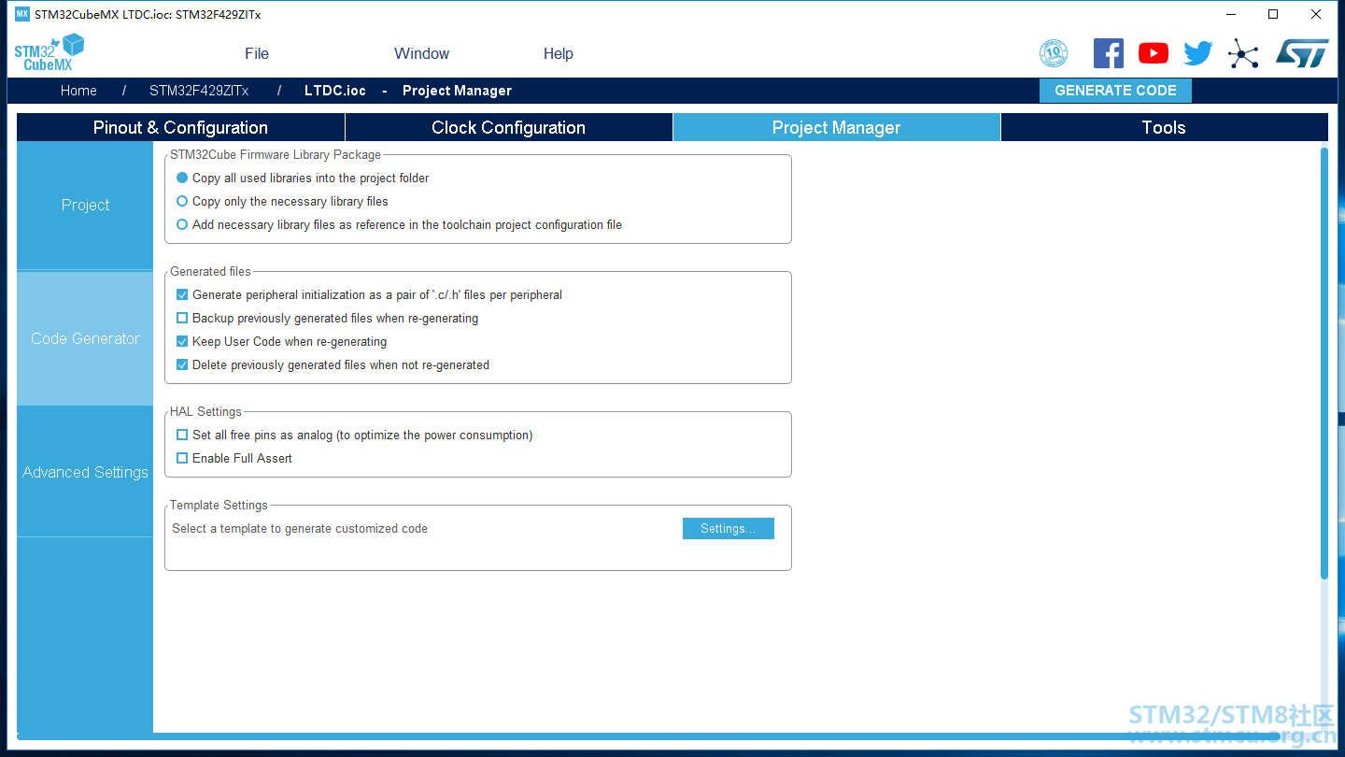
Task: Click the vertical scrollbar on the right
Action: [x=1324, y=363]
